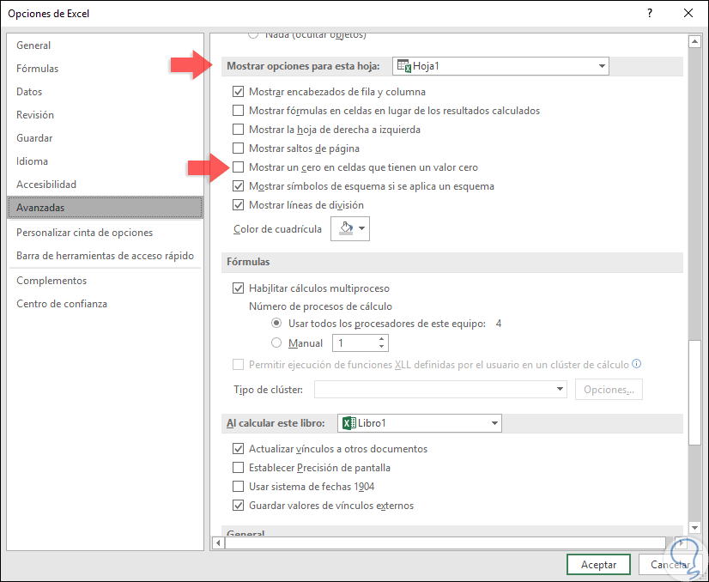The height and width of the screenshot is (582, 709).
Task: Select Guardar category
Action: tap(105, 138)
